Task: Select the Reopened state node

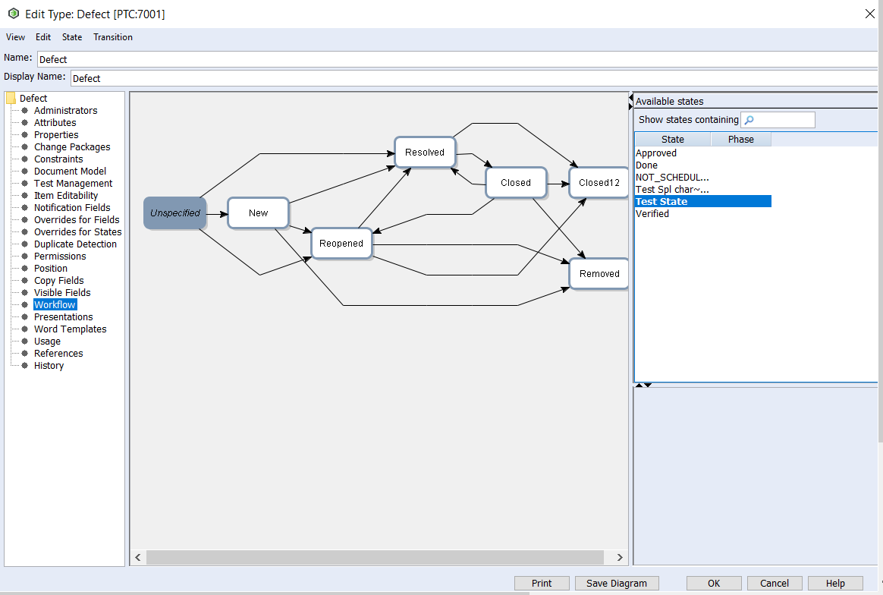Action: 341,244
